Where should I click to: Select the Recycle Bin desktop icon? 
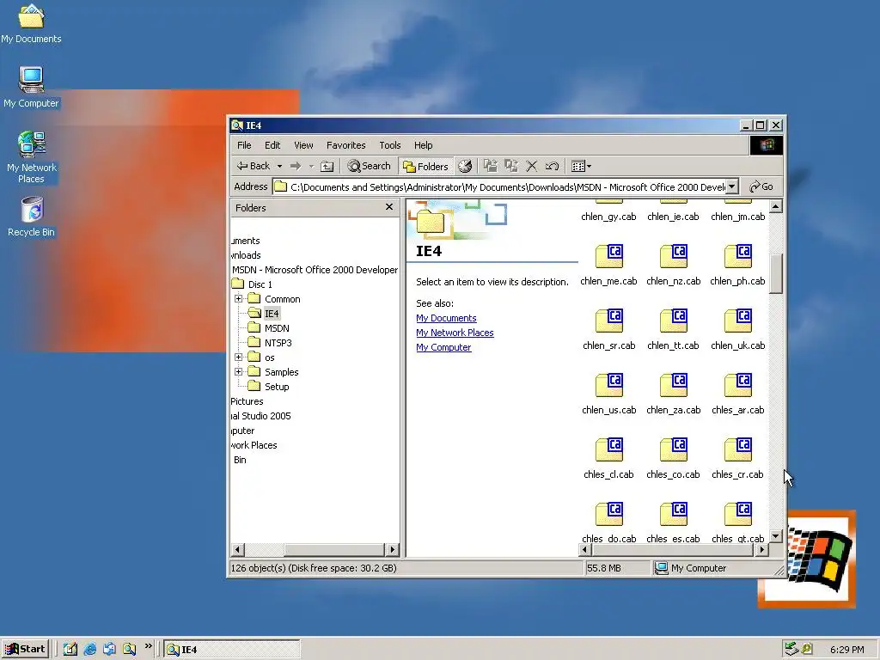pyautogui.click(x=32, y=210)
